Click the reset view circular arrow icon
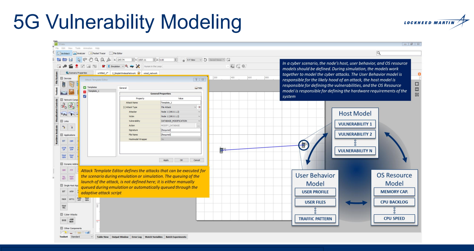 tap(205, 60)
